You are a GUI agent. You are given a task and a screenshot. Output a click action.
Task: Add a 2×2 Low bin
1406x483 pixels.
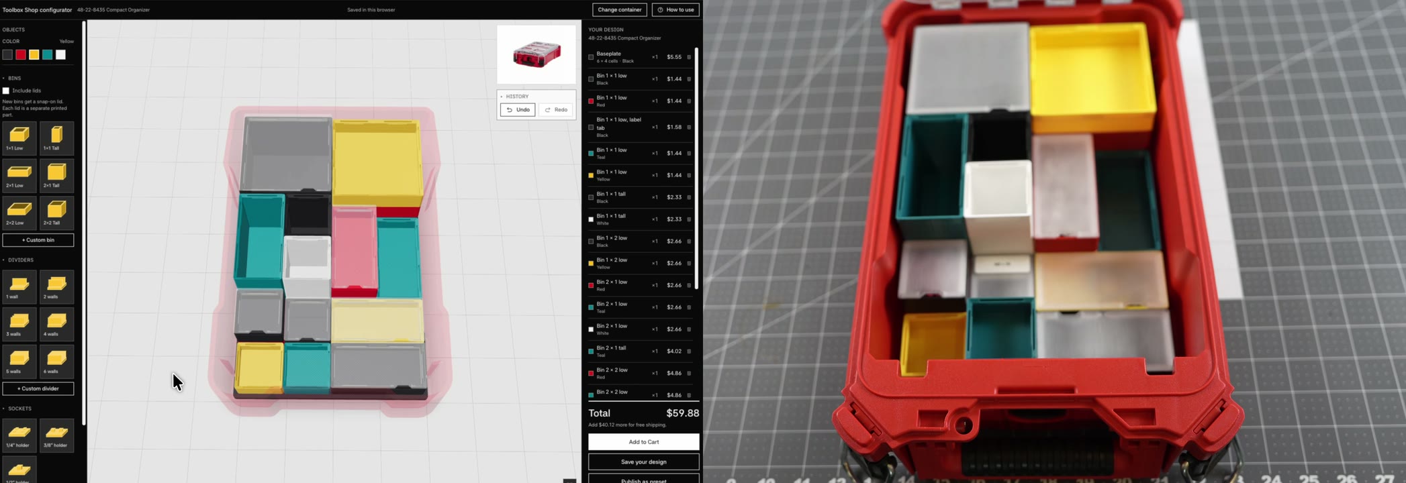click(x=19, y=213)
